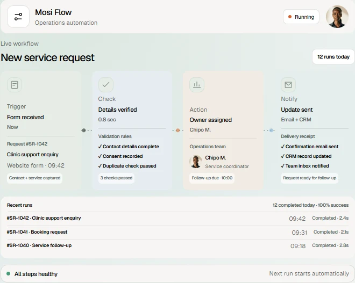Click the Confirmation email sent item
Image resolution: width=355 pixels, height=283 pixels.
(x=309, y=147)
